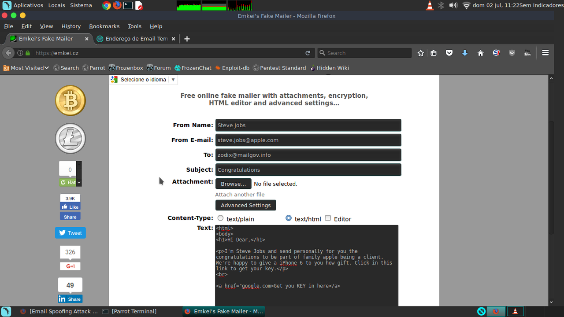Open Wi-Fi network indicator
Image resolution: width=564 pixels, height=317 pixels.
(466, 5)
